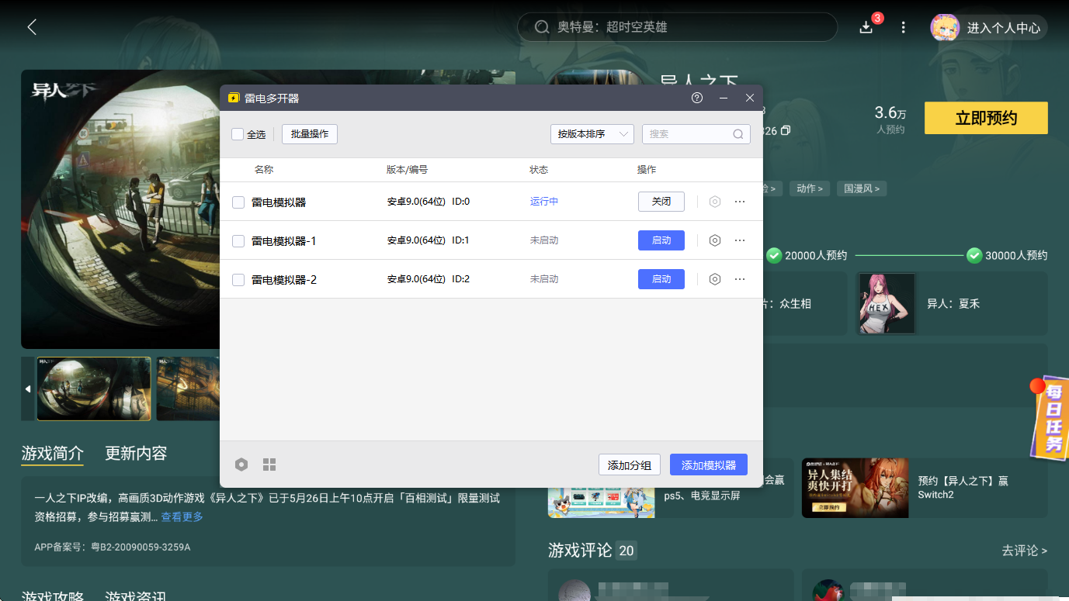1069x601 pixels.
Task: Click the back arrow at top left
Action: point(31,26)
